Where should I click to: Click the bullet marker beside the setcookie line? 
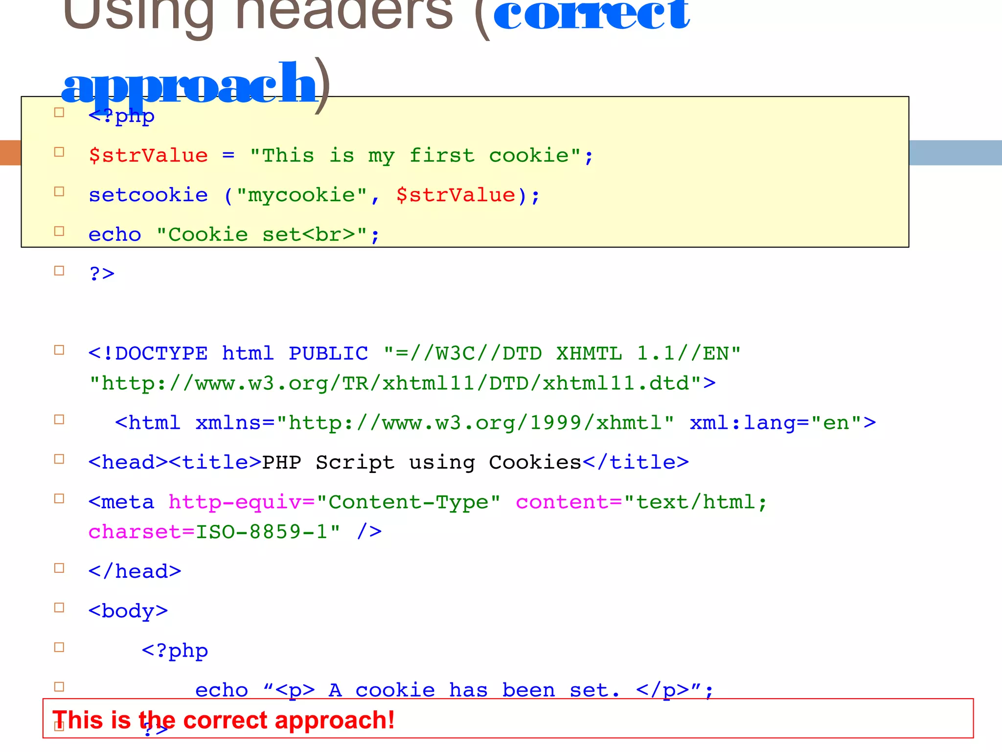click(59, 191)
